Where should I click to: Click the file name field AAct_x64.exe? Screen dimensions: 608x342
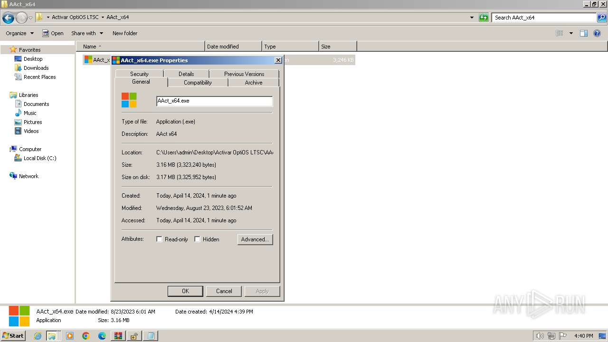pos(215,101)
